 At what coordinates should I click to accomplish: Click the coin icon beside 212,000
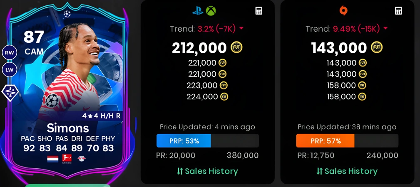click(x=236, y=47)
